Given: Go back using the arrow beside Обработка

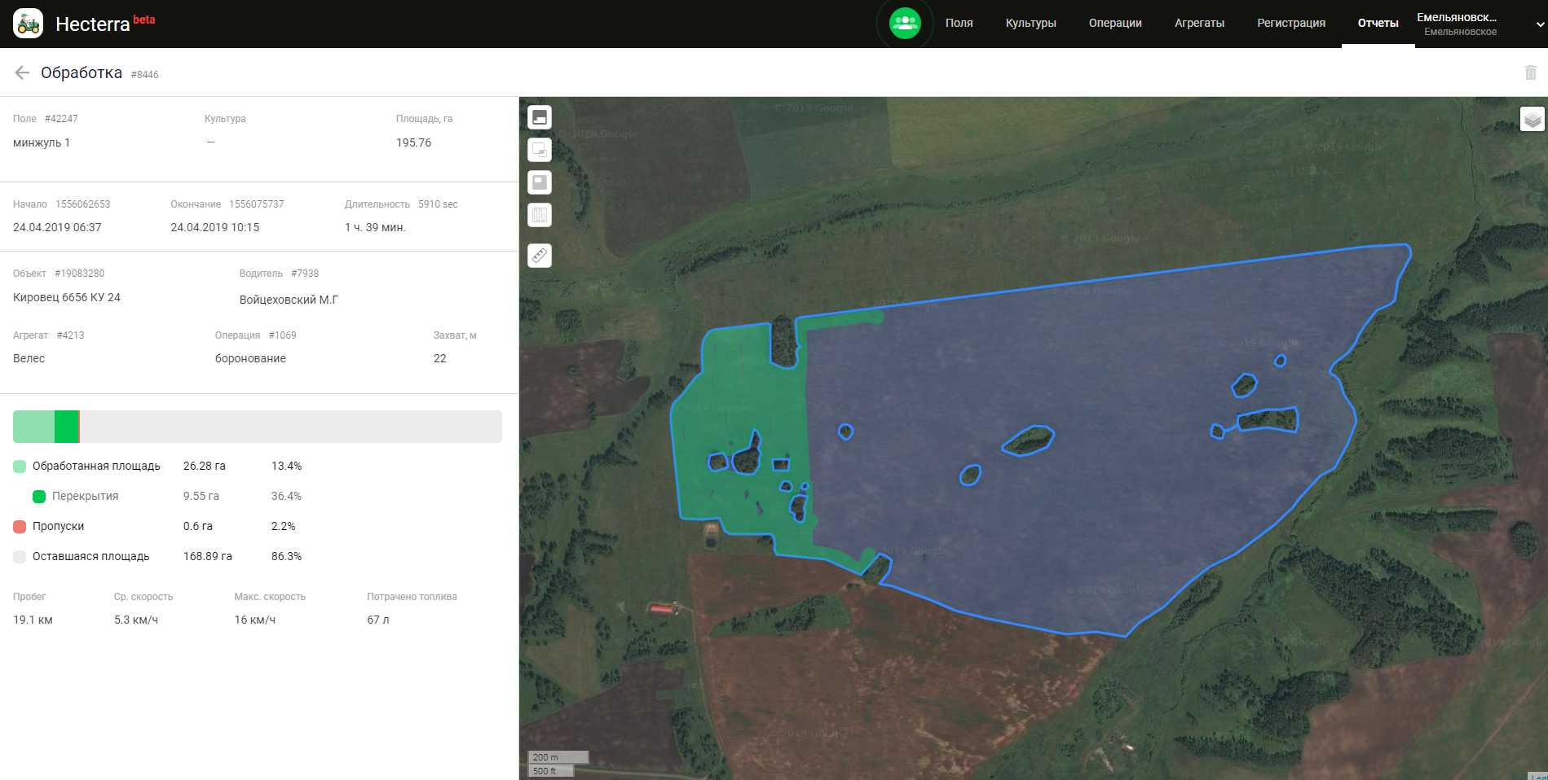Looking at the screenshot, I should [x=22, y=72].
